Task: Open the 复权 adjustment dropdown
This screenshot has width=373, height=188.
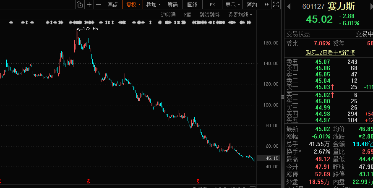Action: [133, 5]
